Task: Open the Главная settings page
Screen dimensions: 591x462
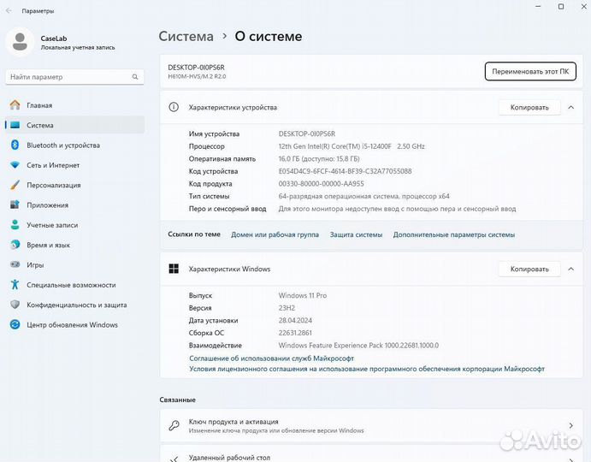Action: [74, 105]
